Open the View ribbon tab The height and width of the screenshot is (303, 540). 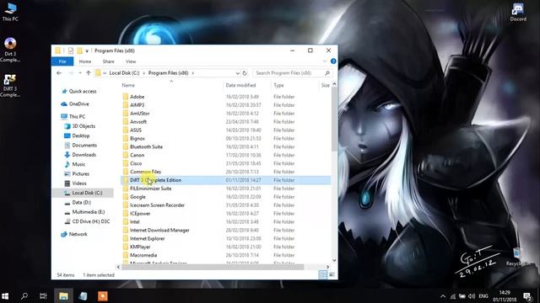tap(131, 61)
